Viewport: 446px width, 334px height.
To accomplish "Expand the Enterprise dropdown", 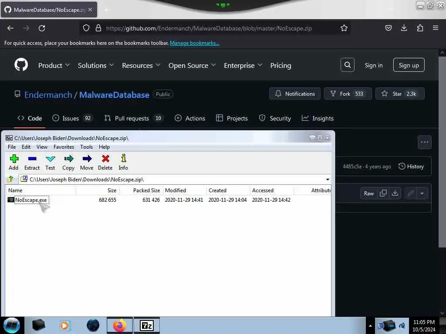I will [x=243, y=65].
